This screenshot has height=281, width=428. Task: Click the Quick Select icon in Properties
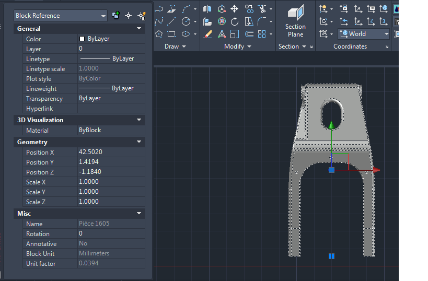(142, 16)
